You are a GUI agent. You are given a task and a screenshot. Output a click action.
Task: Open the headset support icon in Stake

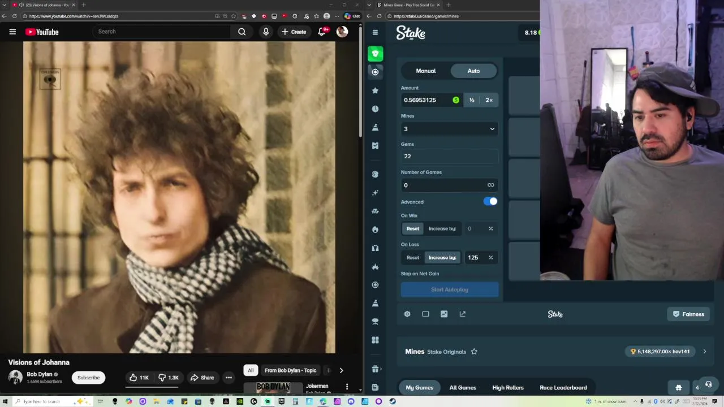708,385
